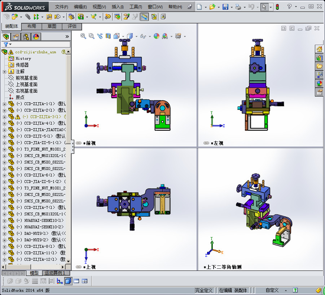Click the Bill of Materials icon
This screenshot has height=295, width=325.
point(117,17)
